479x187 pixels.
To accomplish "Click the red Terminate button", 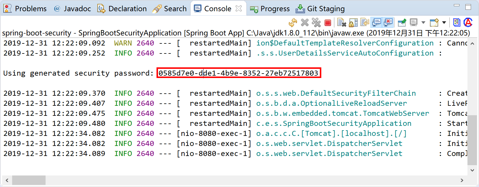I will click(328, 23).
